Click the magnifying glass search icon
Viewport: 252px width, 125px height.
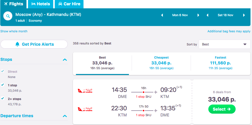coord(8,17)
